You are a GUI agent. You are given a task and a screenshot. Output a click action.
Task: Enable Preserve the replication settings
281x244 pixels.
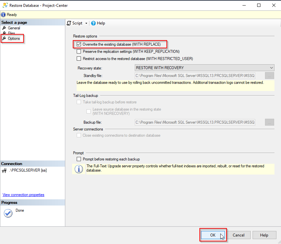pyautogui.click(x=79, y=52)
